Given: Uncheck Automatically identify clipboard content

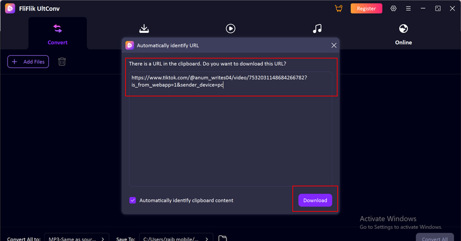Looking at the screenshot, I should coord(133,201).
